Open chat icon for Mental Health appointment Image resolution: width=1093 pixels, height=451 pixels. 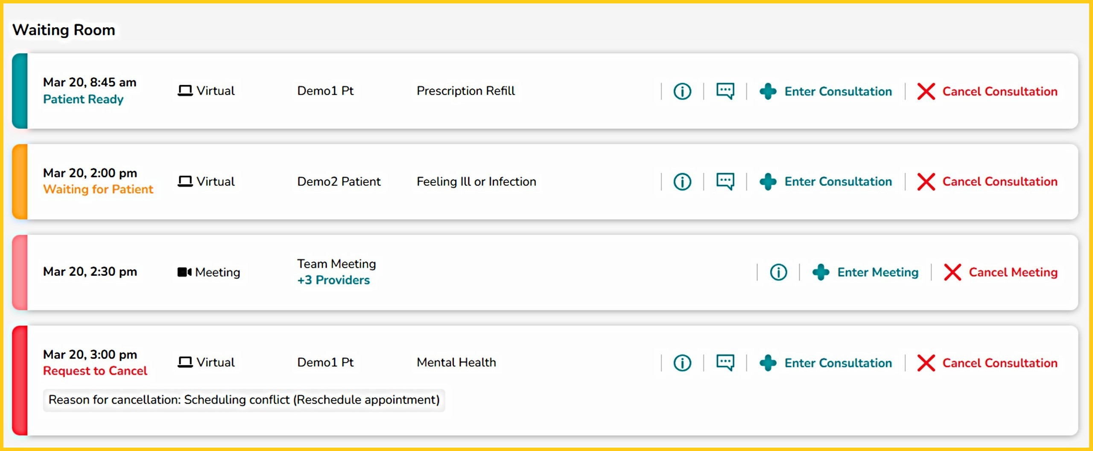[x=725, y=363]
